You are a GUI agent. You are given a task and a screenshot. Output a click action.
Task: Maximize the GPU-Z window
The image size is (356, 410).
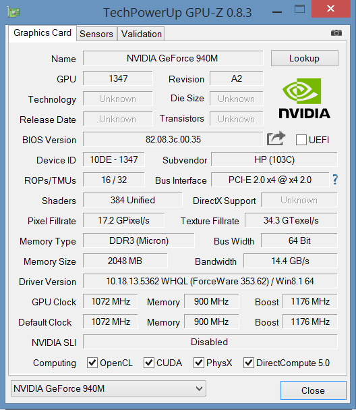pyautogui.click(x=299, y=9)
